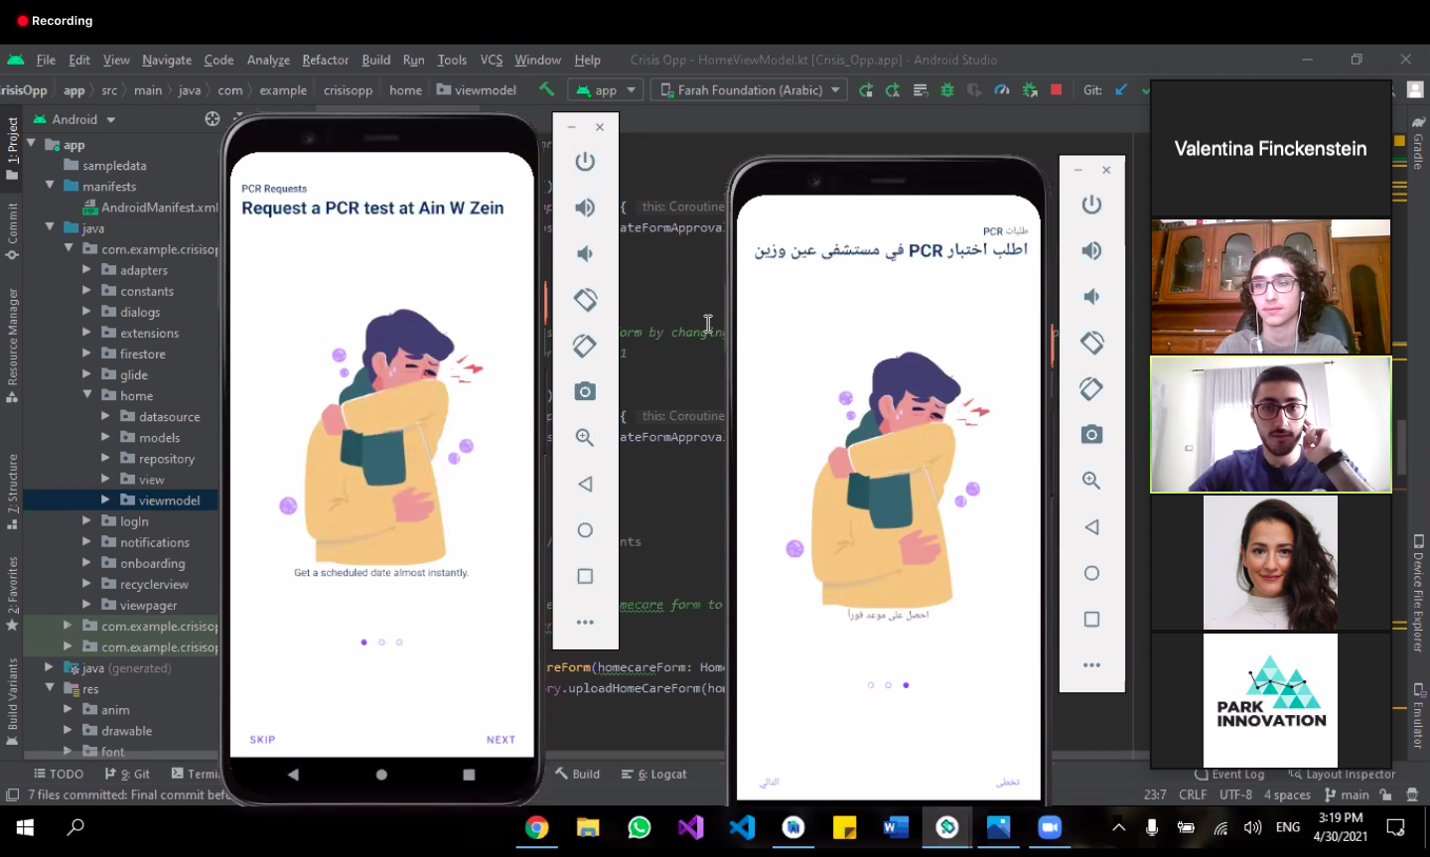
Task: Click the Debug app bug icon
Action: click(x=947, y=89)
